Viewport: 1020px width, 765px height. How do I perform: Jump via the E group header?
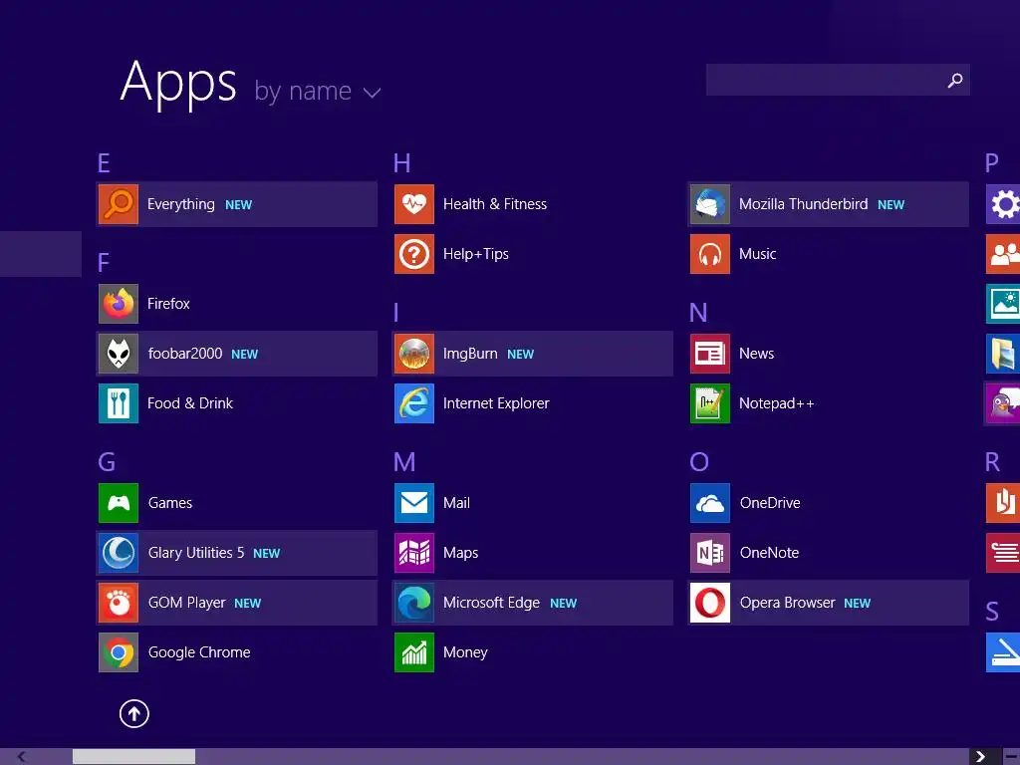click(x=104, y=163)
